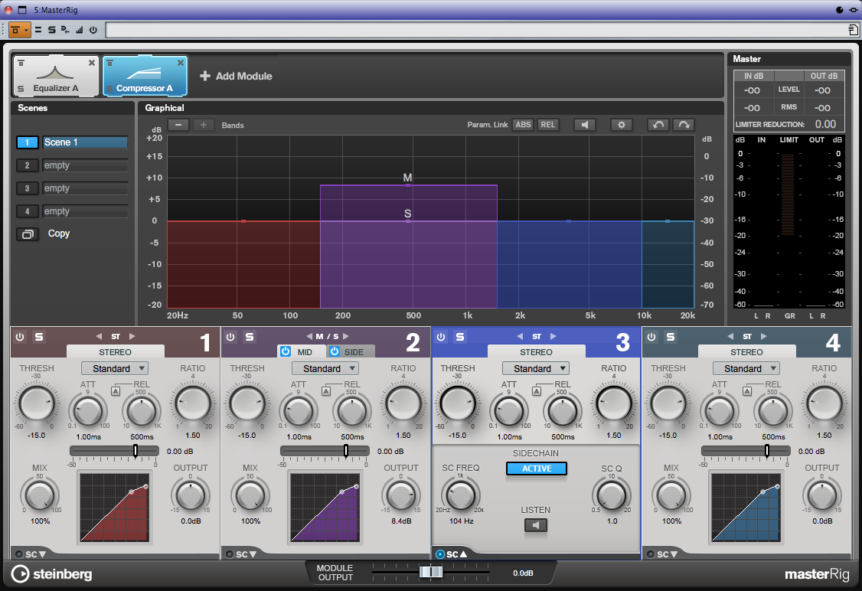Undo the last parameter change
This screenshot has width=862, height=591.
coord(657,125)
